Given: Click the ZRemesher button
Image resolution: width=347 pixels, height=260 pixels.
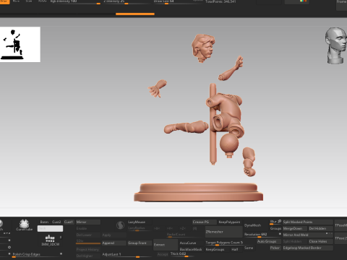Looking at the screenshot, I should click(223, 232).
